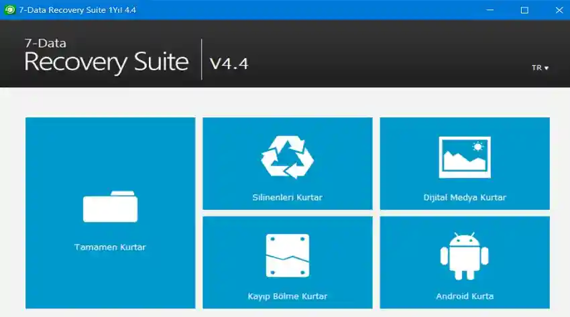This screenshot has width=570, height=317.
Task: Minimize the 7-Data Recovery Suite window
Action: [x=494, y=10]
